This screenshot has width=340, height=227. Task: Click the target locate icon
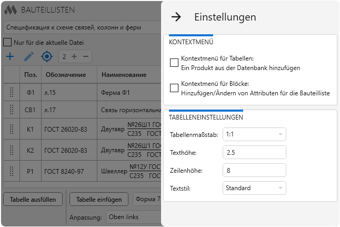click(47, 56)
